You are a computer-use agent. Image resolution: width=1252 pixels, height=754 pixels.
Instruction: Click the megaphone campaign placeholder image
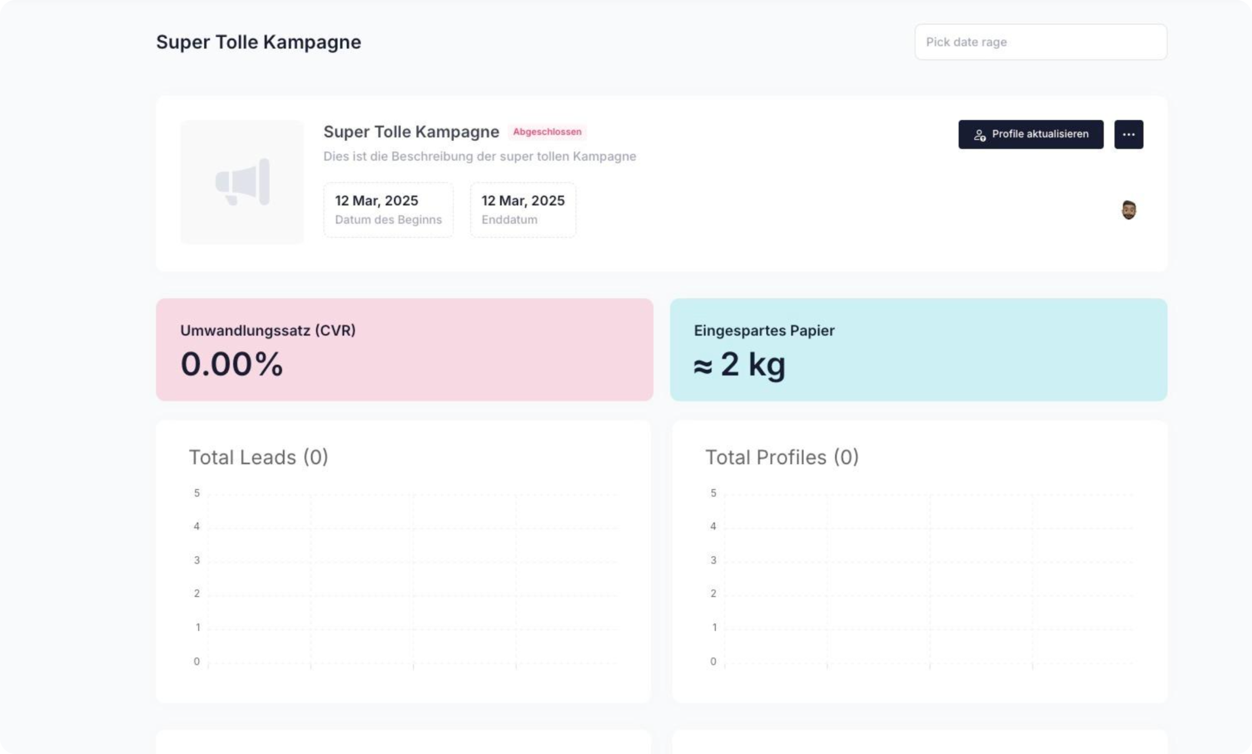(x=242, y=182)
